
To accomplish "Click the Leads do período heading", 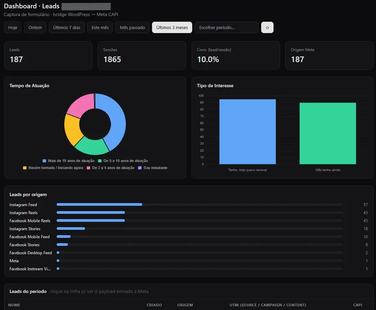I will pos(28,291).
